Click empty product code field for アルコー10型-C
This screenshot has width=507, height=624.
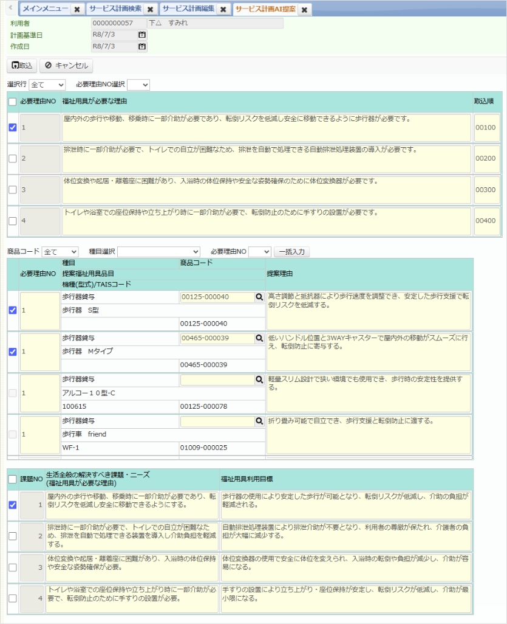[217, 380]
